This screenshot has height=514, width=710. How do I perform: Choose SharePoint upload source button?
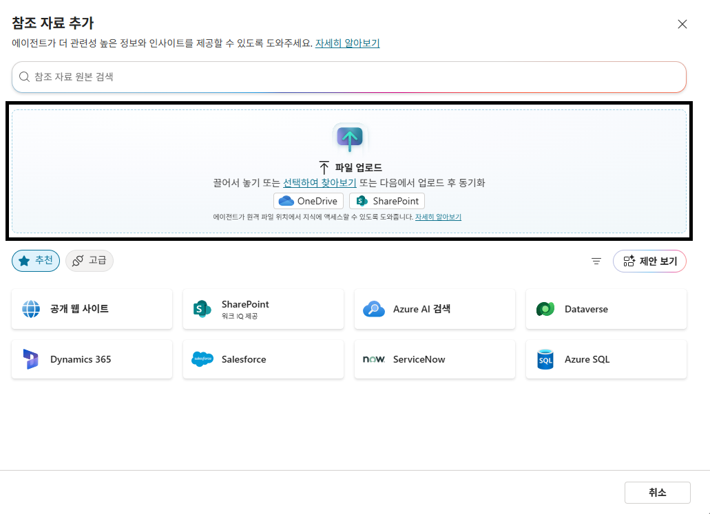[387, 201]
